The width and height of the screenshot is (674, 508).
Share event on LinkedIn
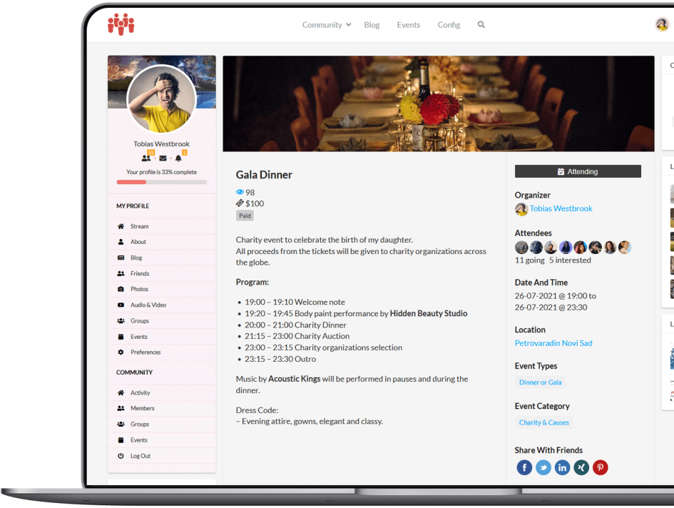pos(562,467)
